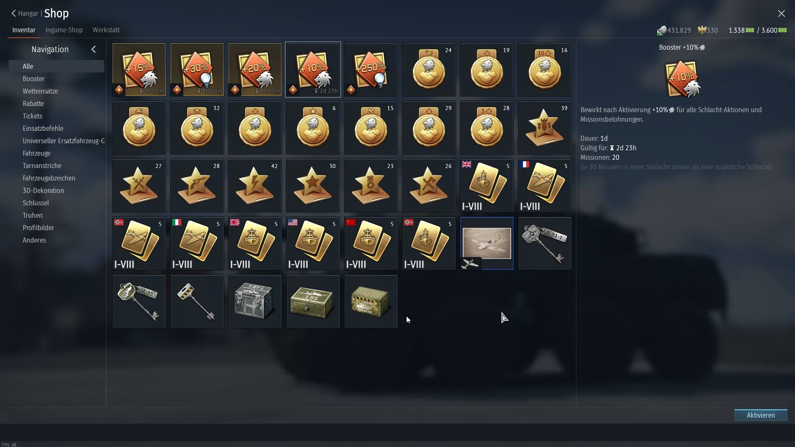Select the wager medal with count 24

pos(429,70)
